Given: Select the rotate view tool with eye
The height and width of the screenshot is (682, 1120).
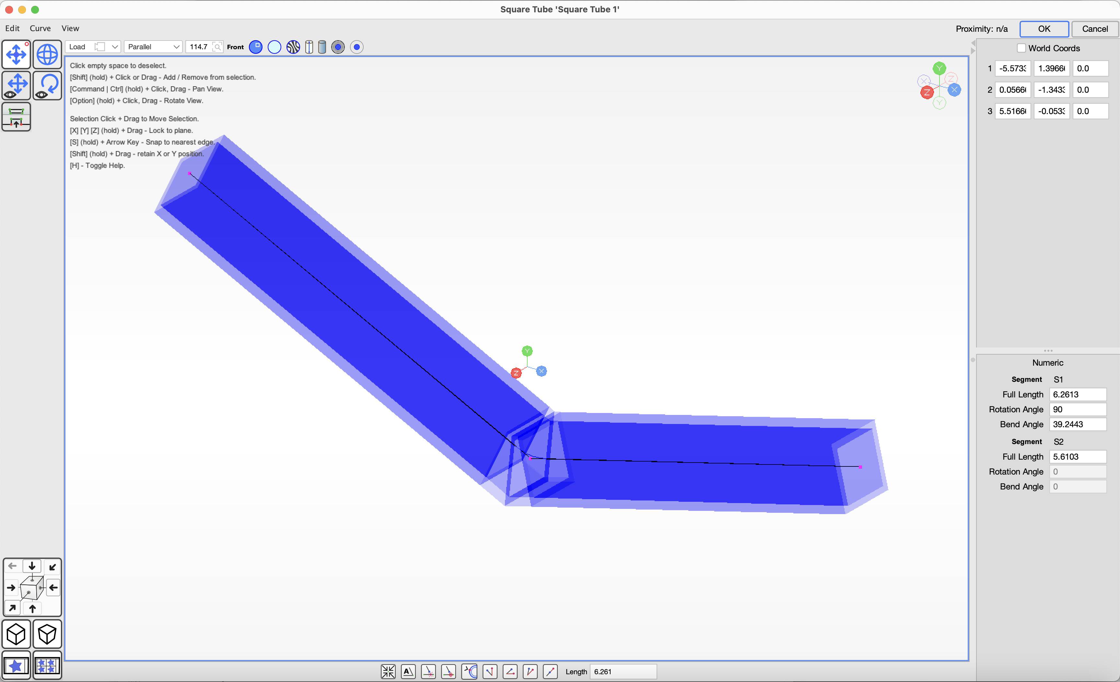Looking at the screenshot, I should pos(47,85).
